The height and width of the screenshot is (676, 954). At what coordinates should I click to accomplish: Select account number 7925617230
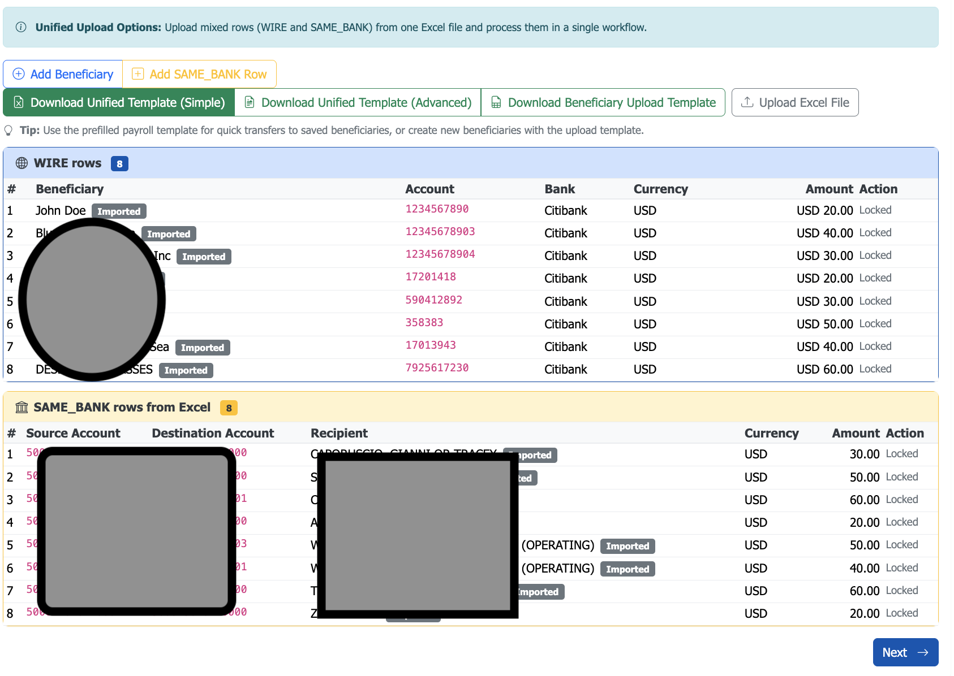[437, 368]
